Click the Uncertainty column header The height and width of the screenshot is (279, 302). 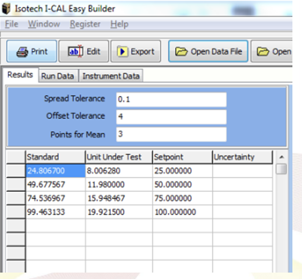click(243, 157)
